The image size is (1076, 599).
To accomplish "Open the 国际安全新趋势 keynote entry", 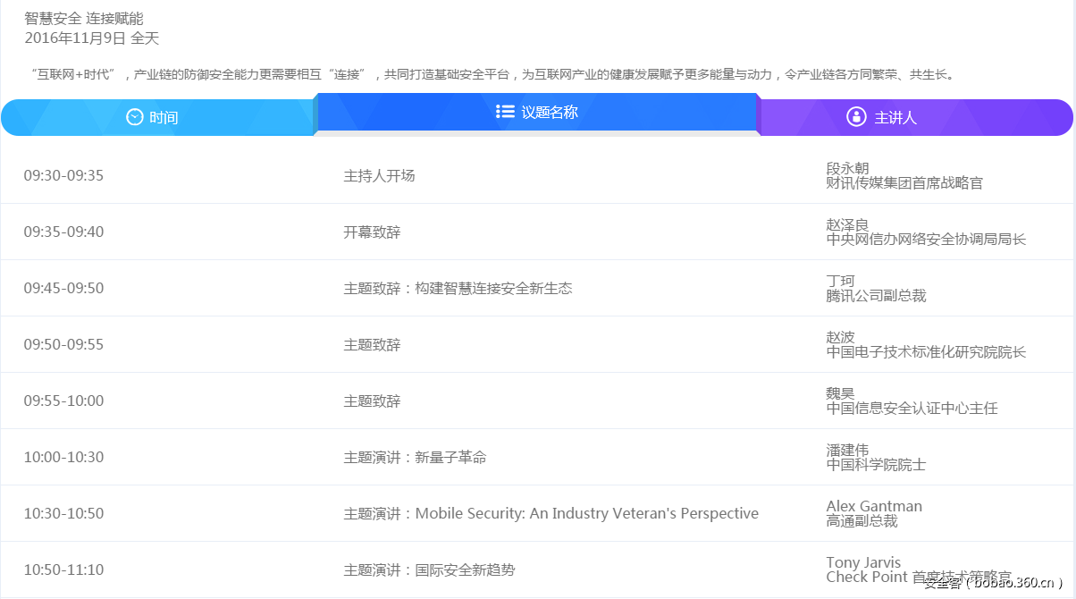I will pos(429,570).
